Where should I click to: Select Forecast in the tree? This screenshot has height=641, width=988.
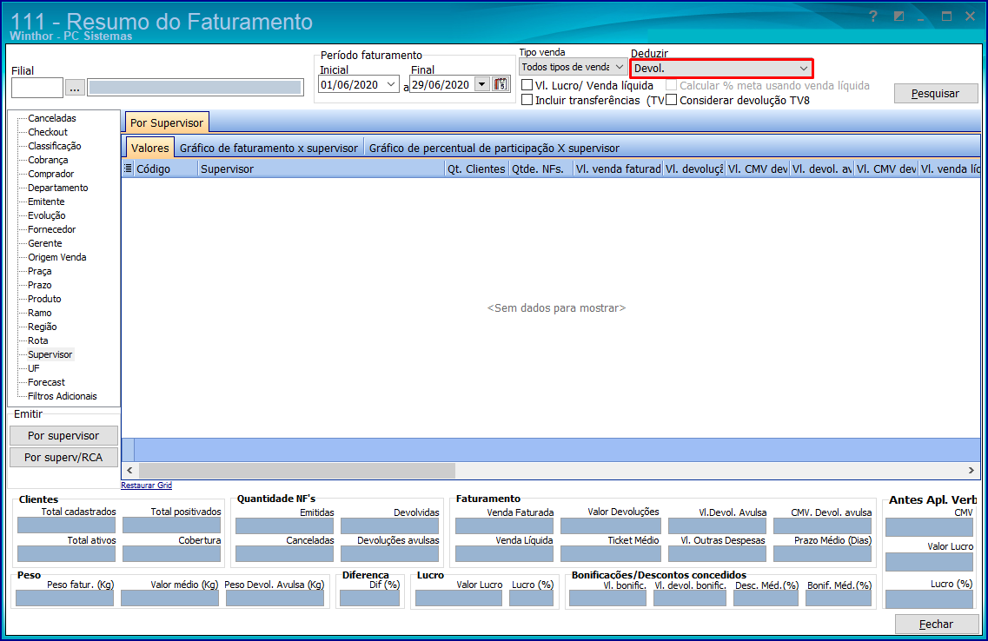pyautogui.click(x=46, y=382)
